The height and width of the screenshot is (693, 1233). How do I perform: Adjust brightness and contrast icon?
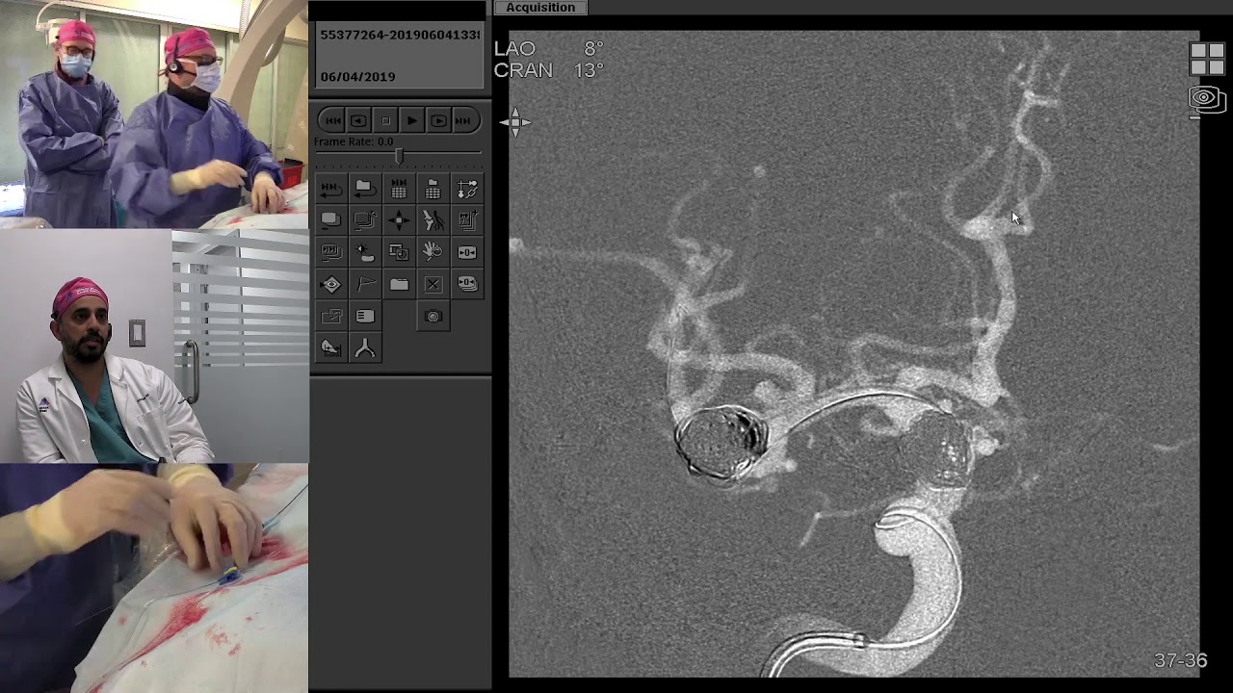pos(364,252)
